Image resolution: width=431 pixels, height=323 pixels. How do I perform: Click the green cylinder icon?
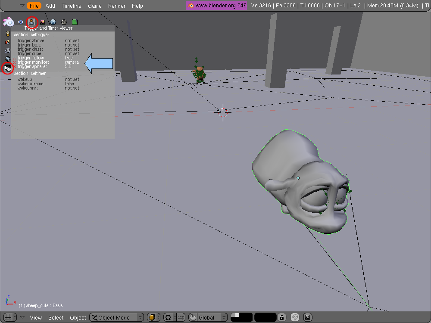tap(75, 22)
